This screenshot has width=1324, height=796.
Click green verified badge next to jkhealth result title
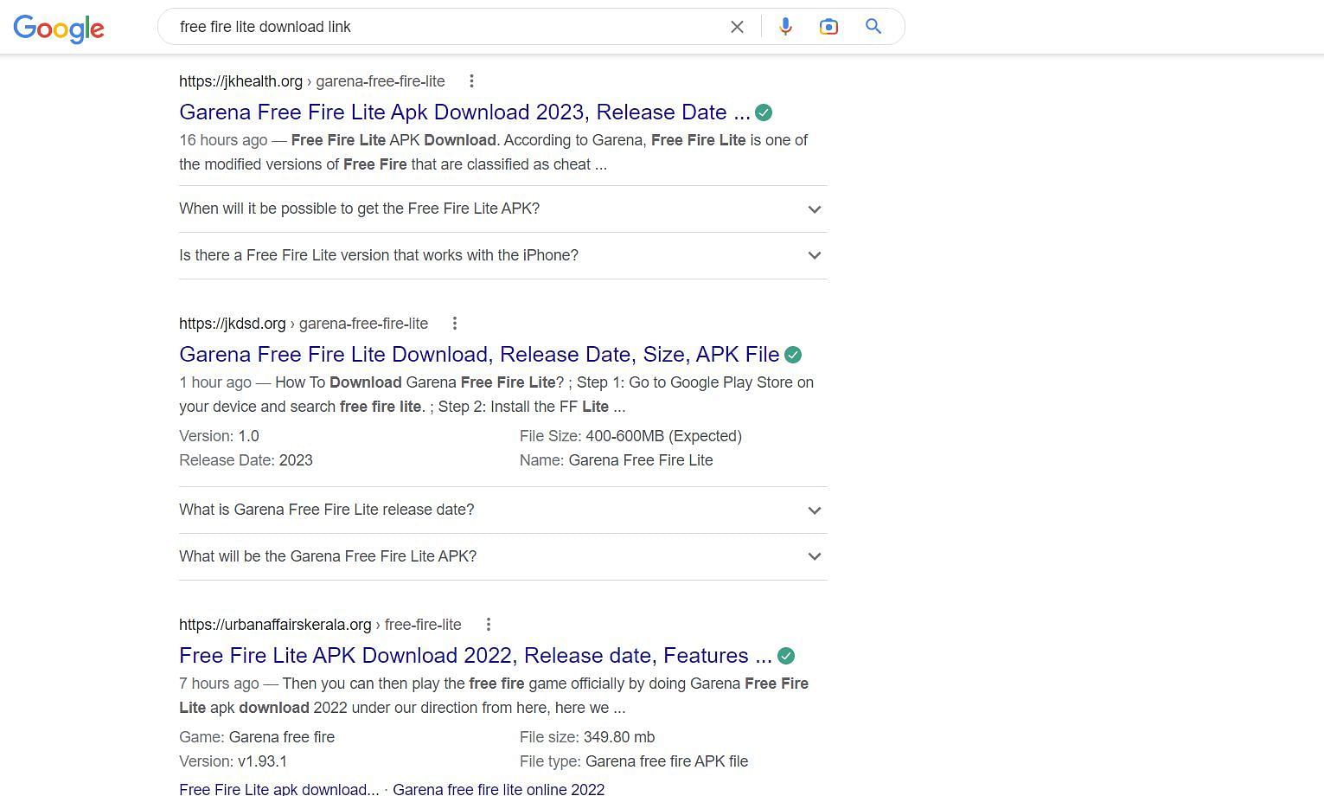[x=764, y=112]
